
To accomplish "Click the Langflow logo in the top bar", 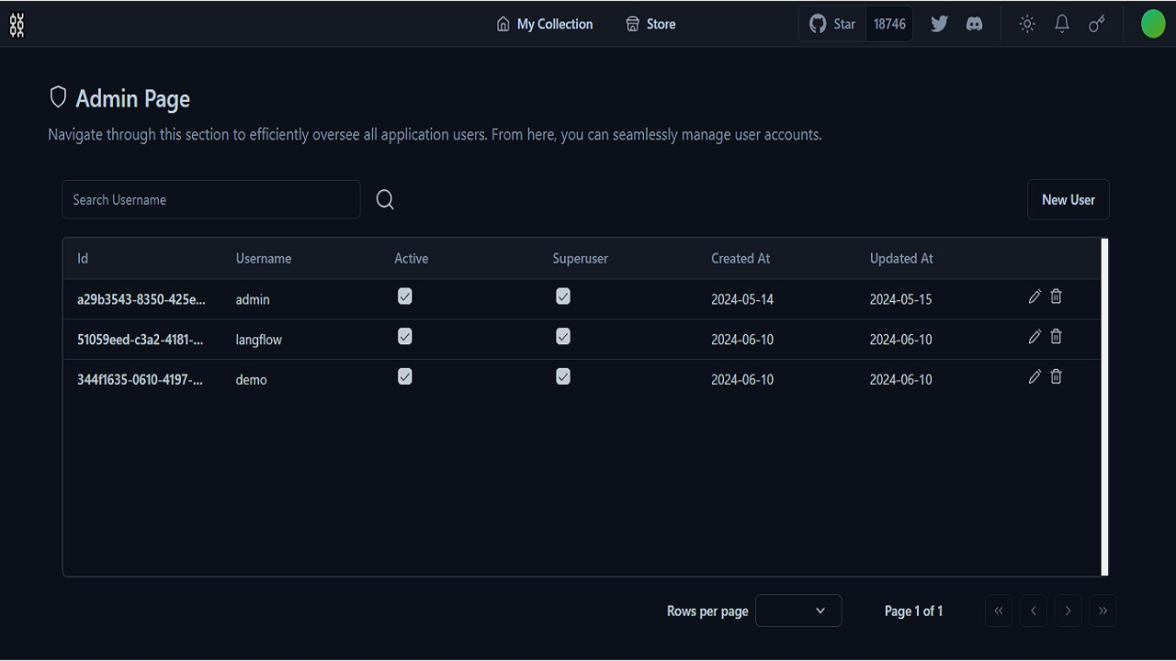I will pos(17,24).
